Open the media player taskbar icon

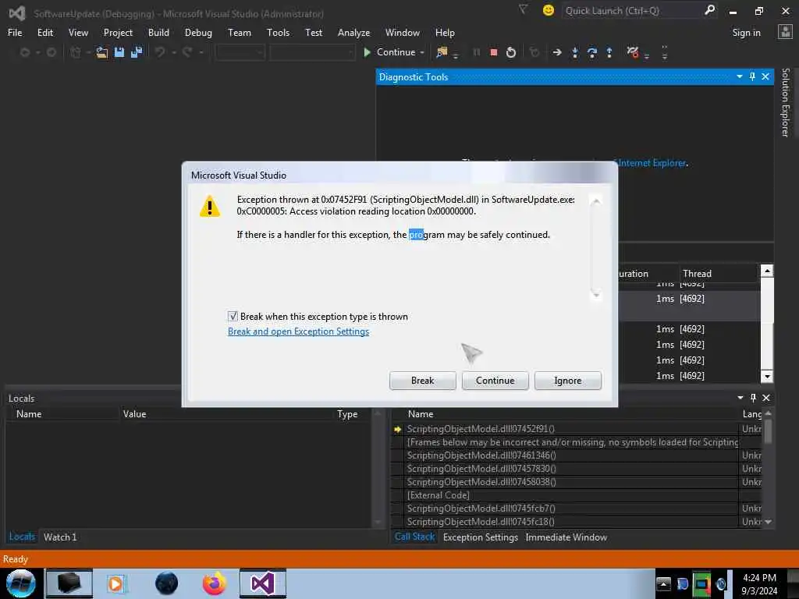click(x=115, y=583)
